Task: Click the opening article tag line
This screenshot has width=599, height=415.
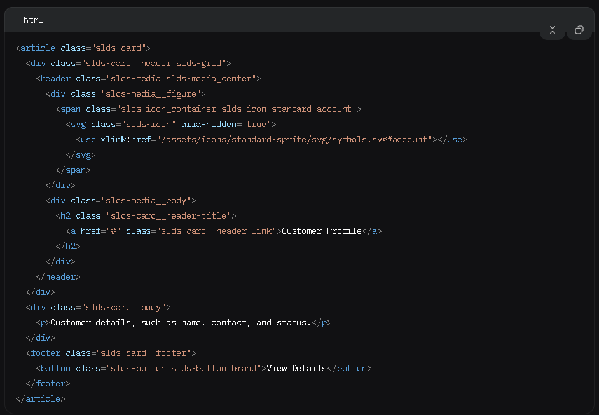Action: coord(83,48)
